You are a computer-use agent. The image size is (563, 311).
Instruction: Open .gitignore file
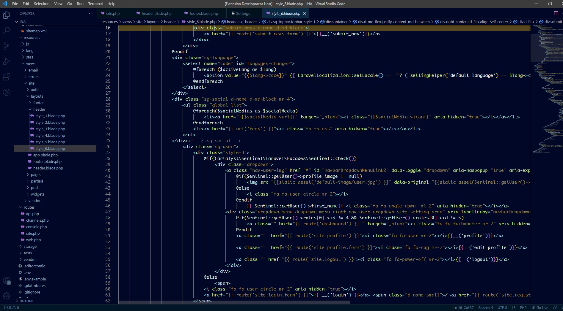tap(32, 292)
